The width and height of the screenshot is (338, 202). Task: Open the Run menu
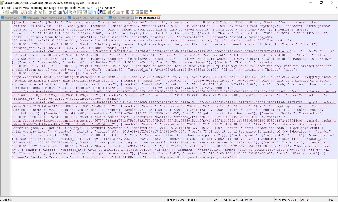click(89, 8)
